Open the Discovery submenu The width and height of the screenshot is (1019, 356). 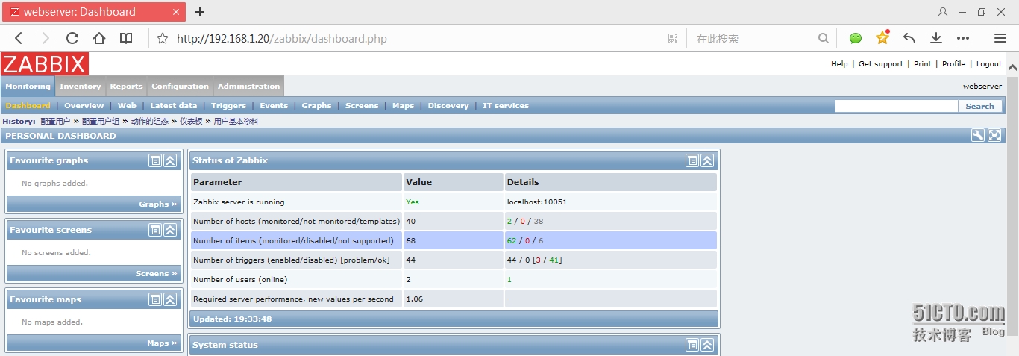point(448,106)
